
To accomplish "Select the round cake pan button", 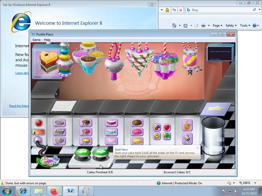I will point(59,123).
